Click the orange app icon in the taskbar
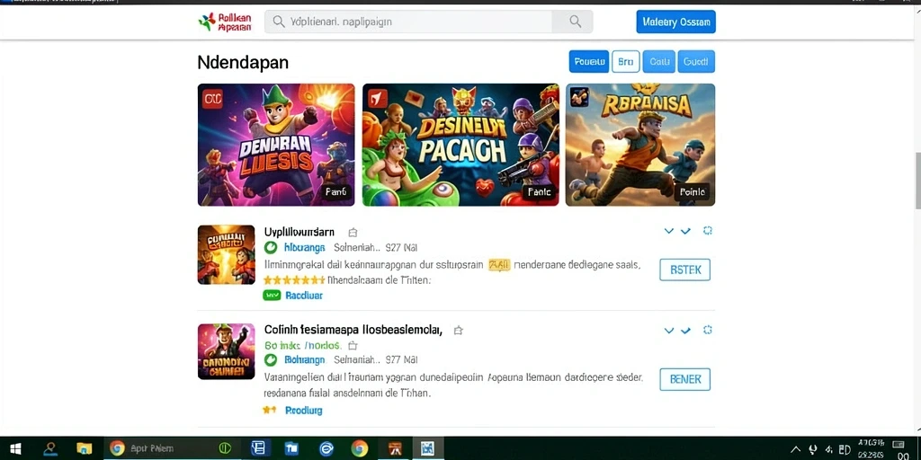Screen dimensions: 921x460 point(394,449)
